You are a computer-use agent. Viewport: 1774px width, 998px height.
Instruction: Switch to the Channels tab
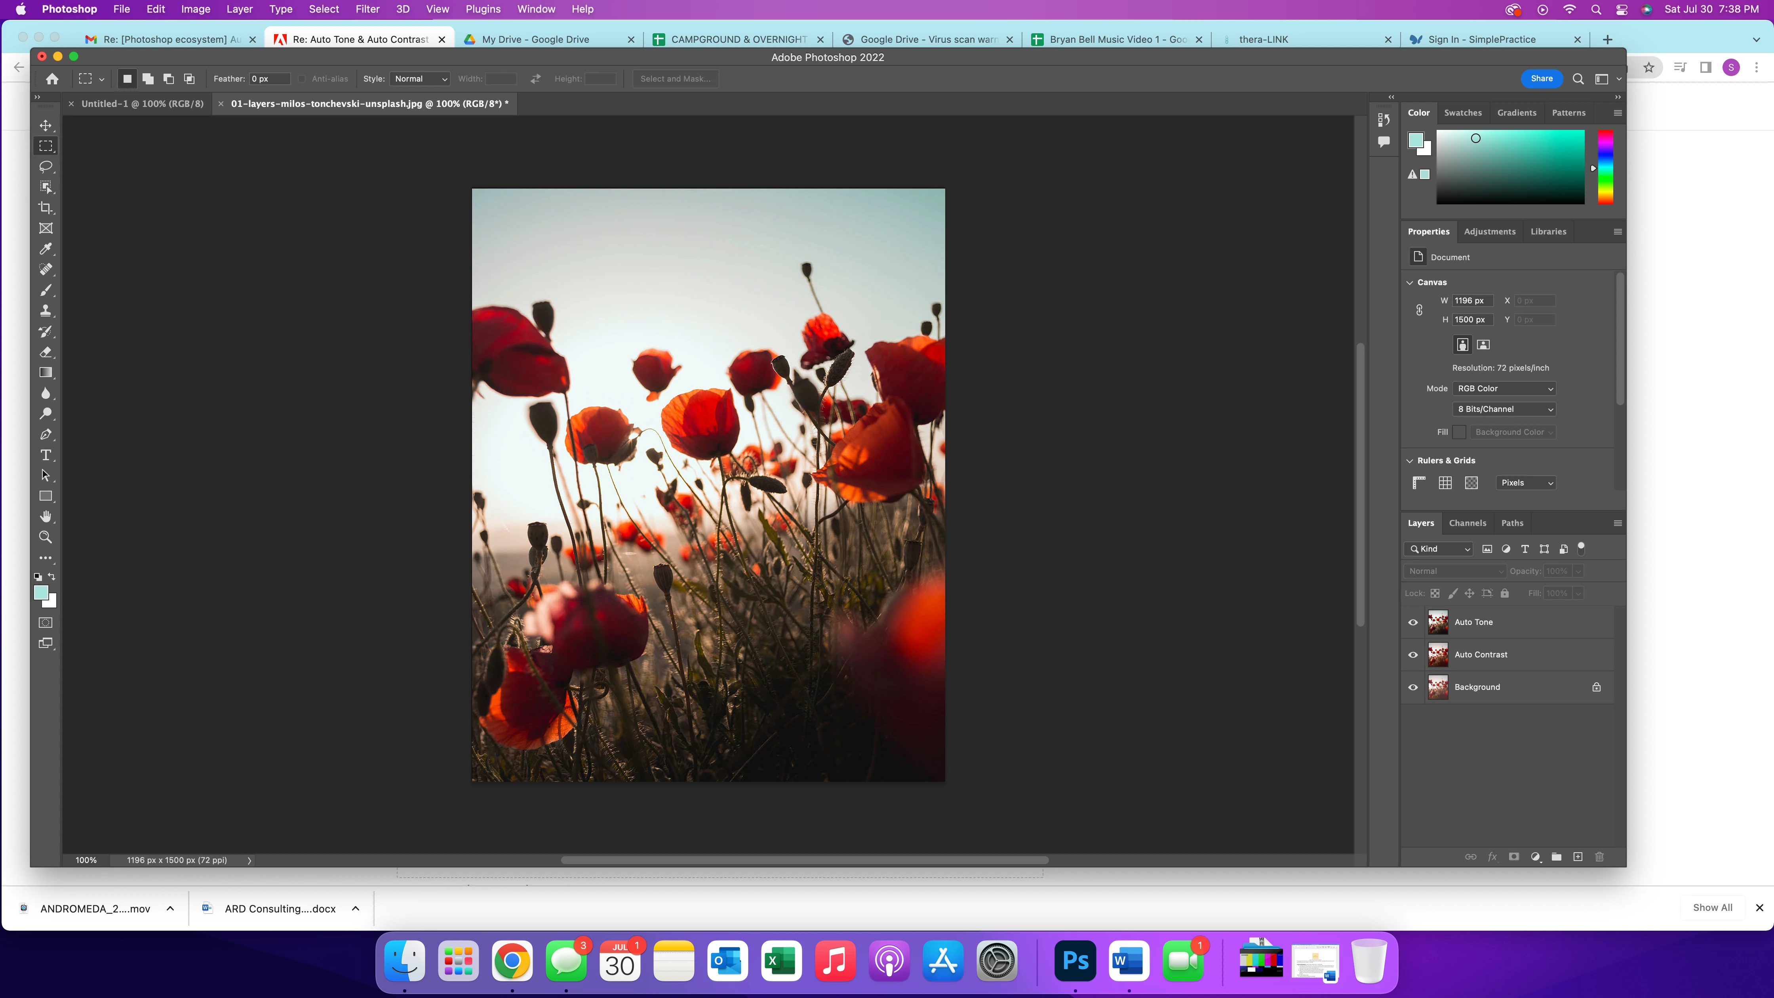pyautogui.click(x=1467, y=523)
